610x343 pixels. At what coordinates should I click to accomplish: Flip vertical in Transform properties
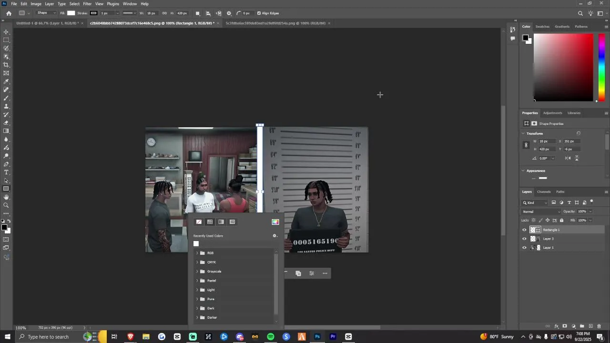[x=577, y=158]
